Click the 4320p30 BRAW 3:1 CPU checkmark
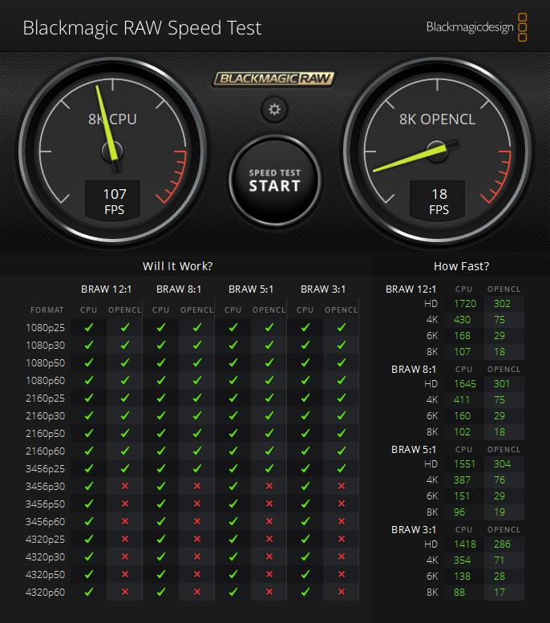The height and width of the screenshot is (623, 550). [305, 556]
